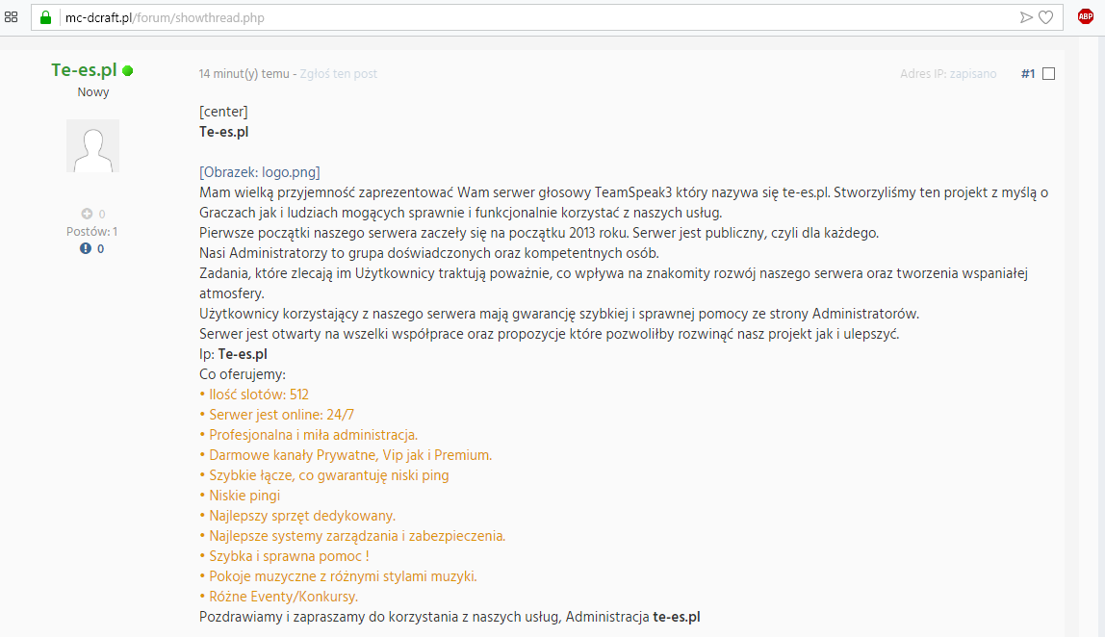Click the warning count number 0
The width and height of the screenshot is (1105, 637).
click(x=101, y=249)
